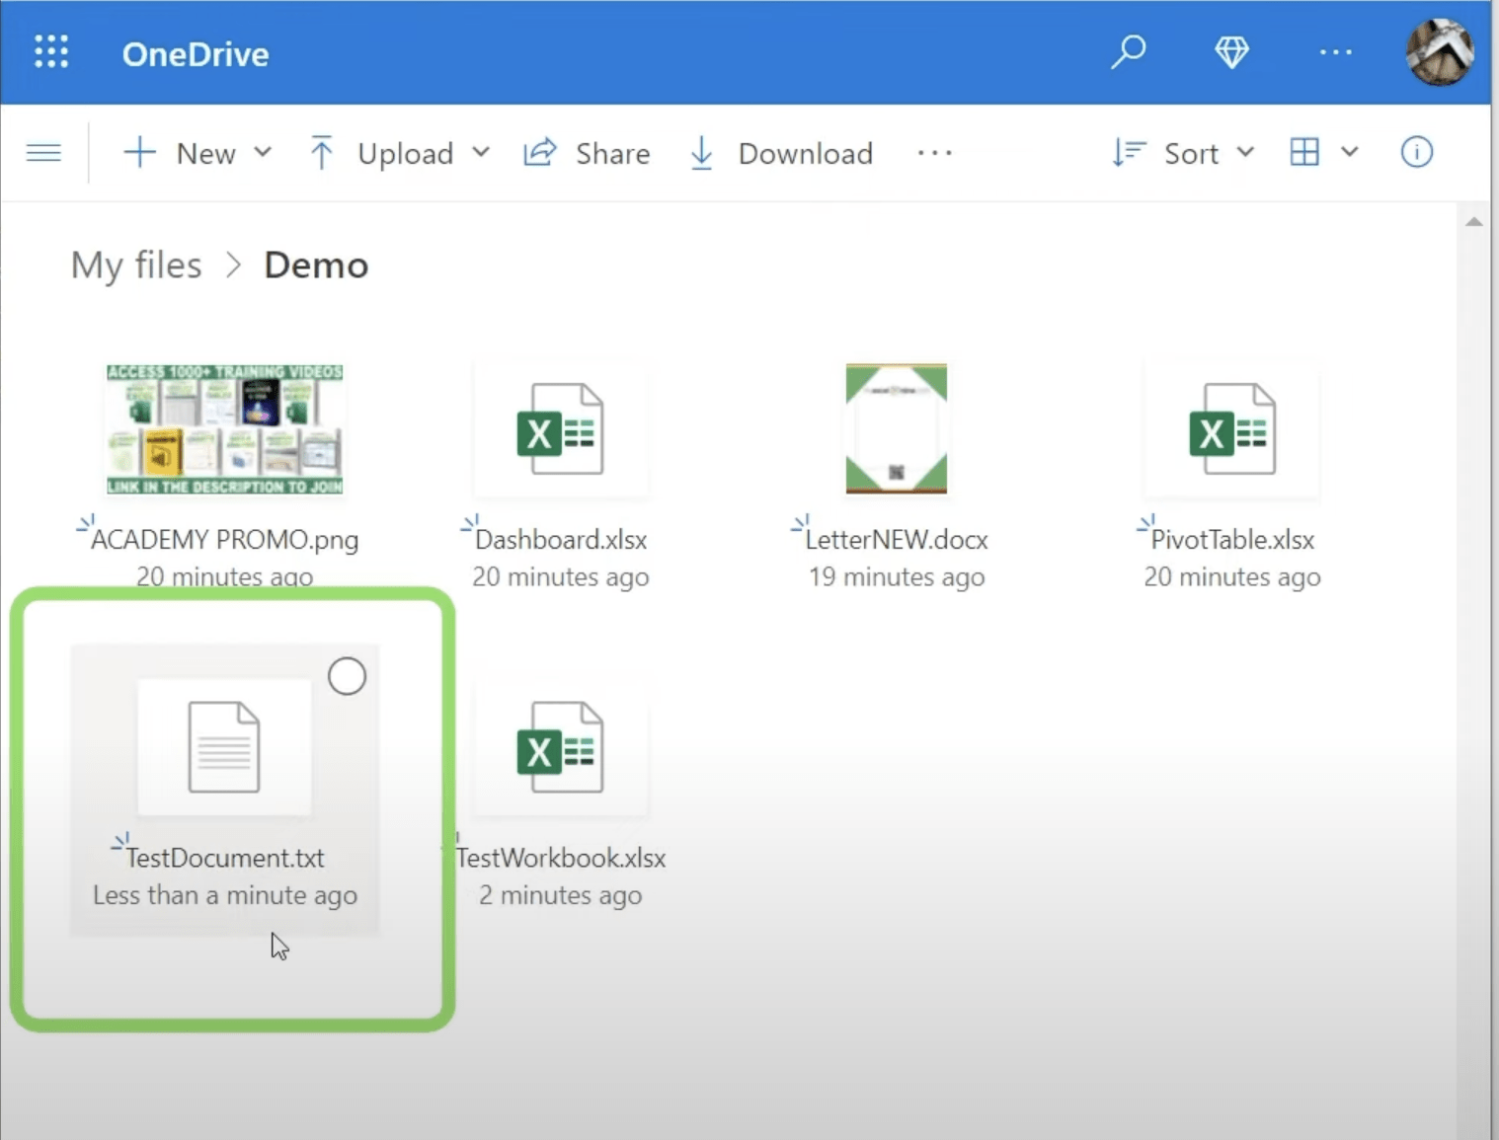Open the ACADEMY PROMO.png thumbnail

[x=225, y=429]
